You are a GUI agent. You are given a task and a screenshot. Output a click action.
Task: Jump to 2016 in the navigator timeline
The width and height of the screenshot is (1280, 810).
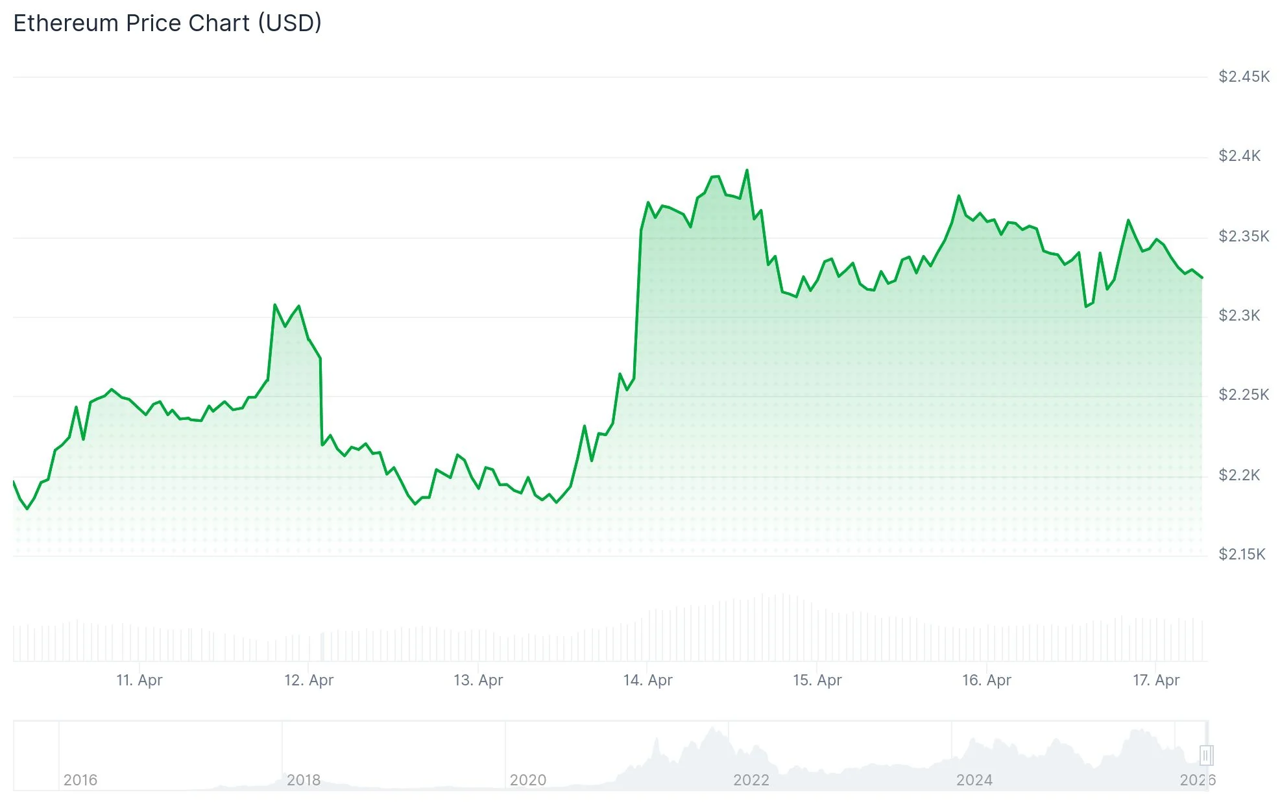click(80, 780)
